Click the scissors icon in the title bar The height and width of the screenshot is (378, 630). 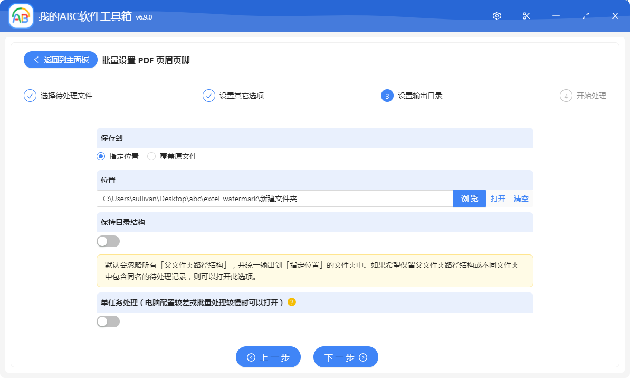526,16
